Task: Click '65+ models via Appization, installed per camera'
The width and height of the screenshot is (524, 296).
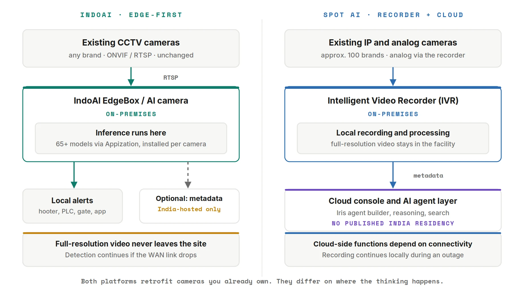Action: pyautogui.click(x=131, y=144)
